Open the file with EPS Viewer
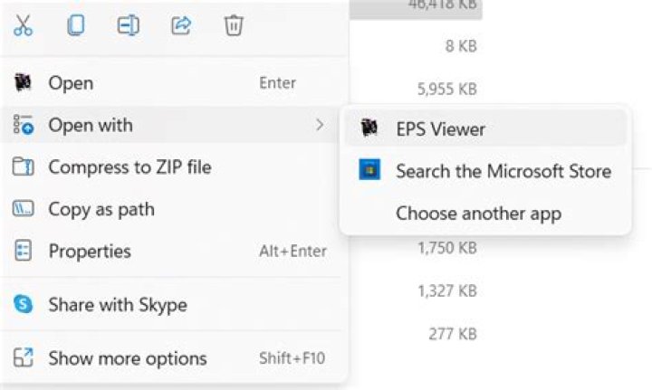This screenshot has width=652, height=390. point(440,128)
